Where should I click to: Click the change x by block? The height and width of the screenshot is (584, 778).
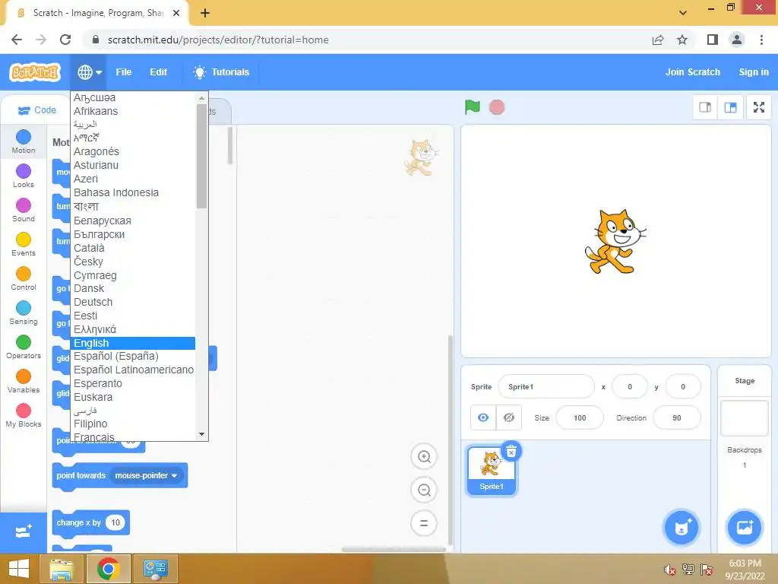(x=78, y=523)
